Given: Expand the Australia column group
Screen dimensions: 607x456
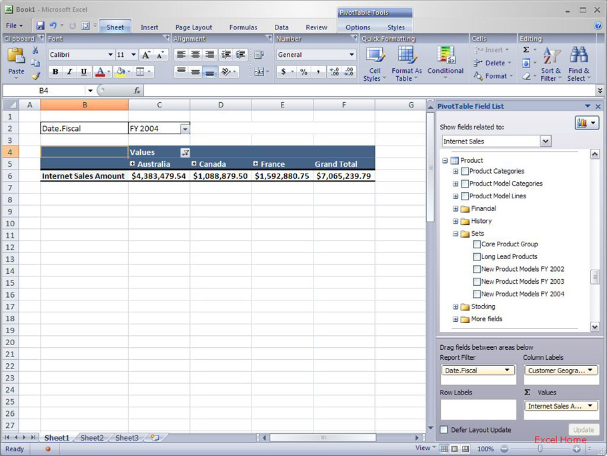Looking at the screenshot, I should [x=132, y=164].
